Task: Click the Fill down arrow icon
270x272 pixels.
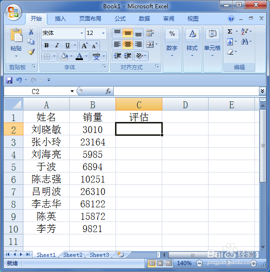Action: (230, 42)
